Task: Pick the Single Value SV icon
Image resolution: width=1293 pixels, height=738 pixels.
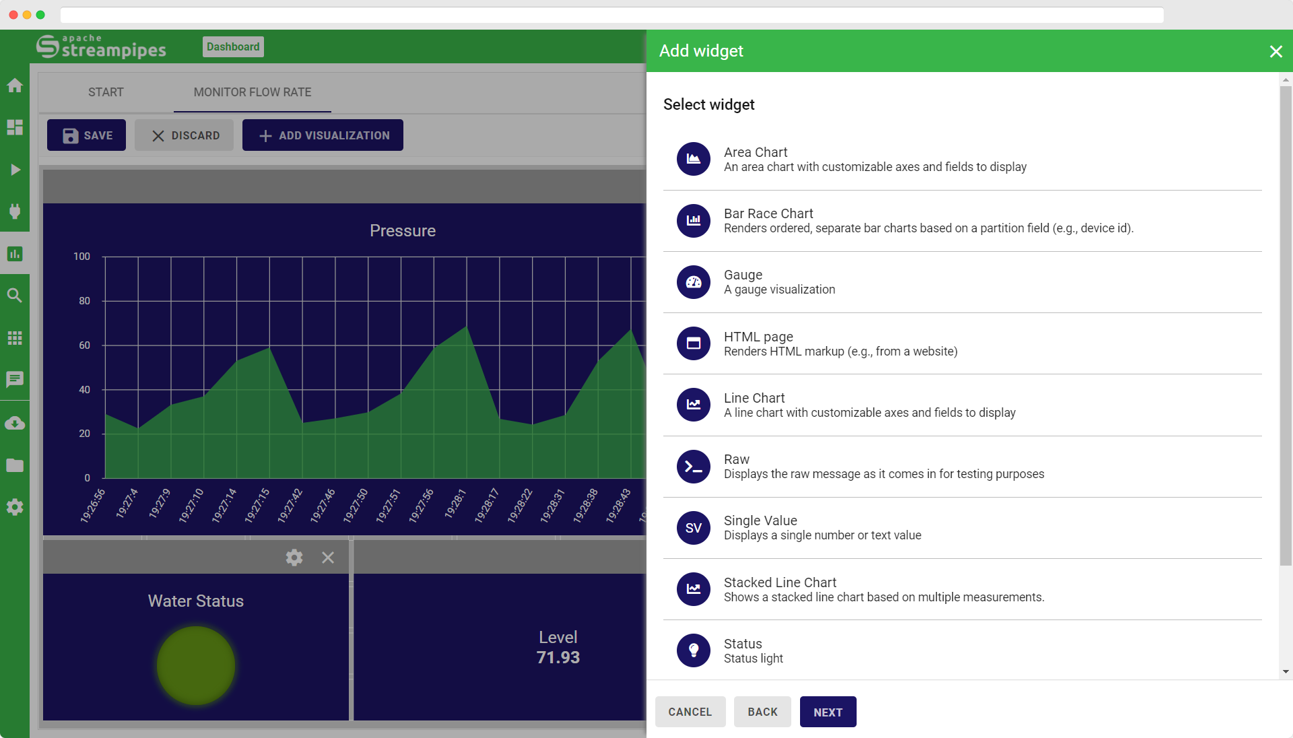Action: 693,528
